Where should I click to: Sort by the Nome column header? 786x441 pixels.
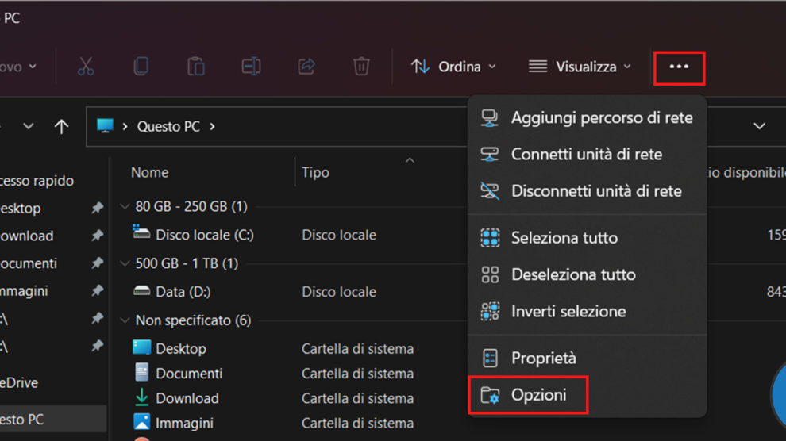click(150, 172)
